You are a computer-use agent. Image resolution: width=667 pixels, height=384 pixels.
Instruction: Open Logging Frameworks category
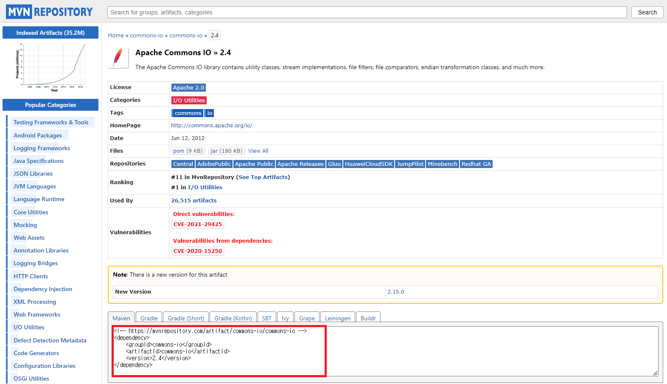pyautogui.click(x=42, y=148)
